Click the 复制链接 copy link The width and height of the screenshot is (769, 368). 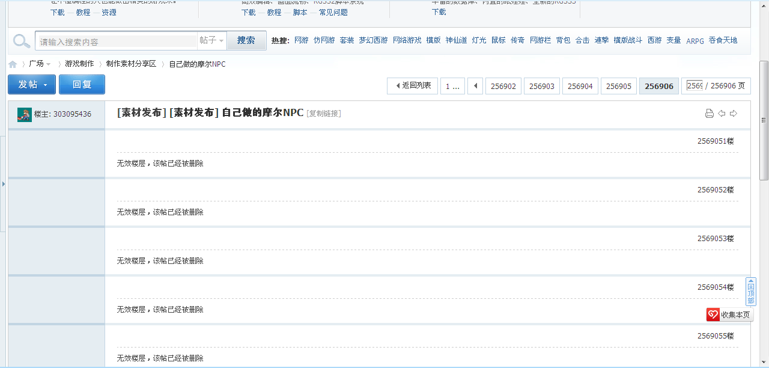[324, 114]
